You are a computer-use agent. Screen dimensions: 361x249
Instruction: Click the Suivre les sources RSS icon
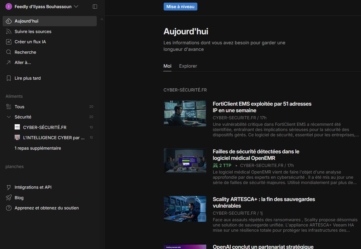point(9,32)
